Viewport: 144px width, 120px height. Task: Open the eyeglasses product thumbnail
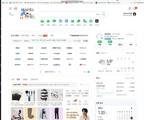click(57, 95)
